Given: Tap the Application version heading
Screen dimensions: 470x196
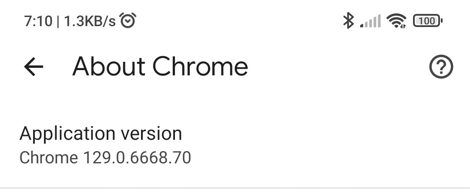Looking at the screenshot, I should click(x=101, y=133).
